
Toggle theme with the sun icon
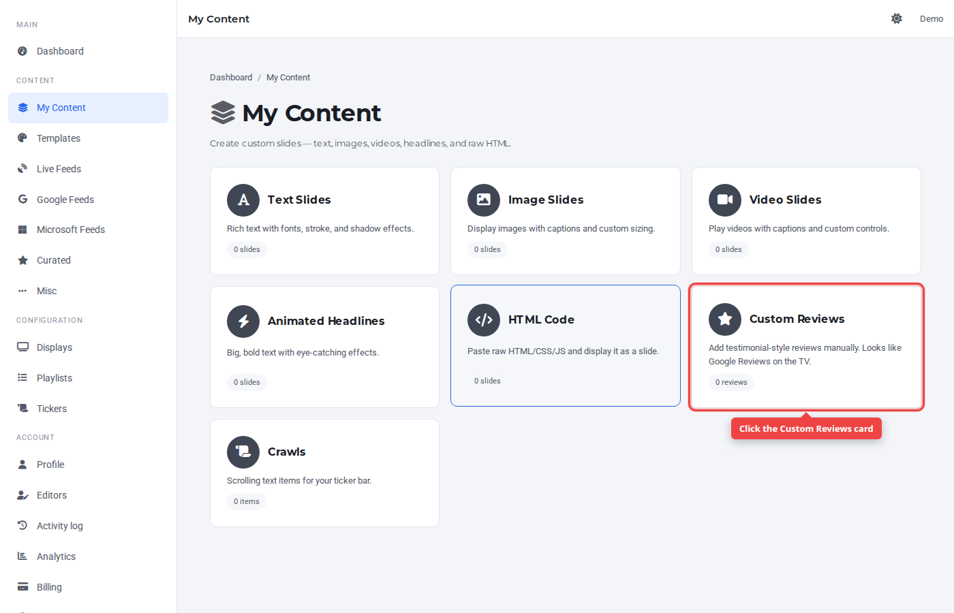click(x=897, y=18)
